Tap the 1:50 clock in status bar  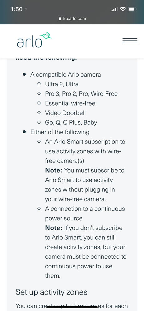coord(17,9)
